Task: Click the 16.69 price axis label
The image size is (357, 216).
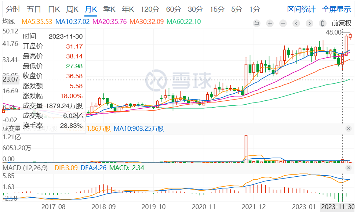Action: click(x=10, y=91)
